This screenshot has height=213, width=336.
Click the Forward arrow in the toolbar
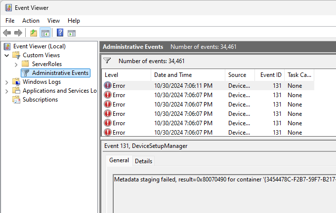pos(18,33)
